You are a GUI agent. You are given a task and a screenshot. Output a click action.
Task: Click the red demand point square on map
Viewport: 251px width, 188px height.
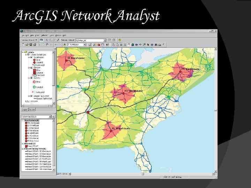(88, 112)
